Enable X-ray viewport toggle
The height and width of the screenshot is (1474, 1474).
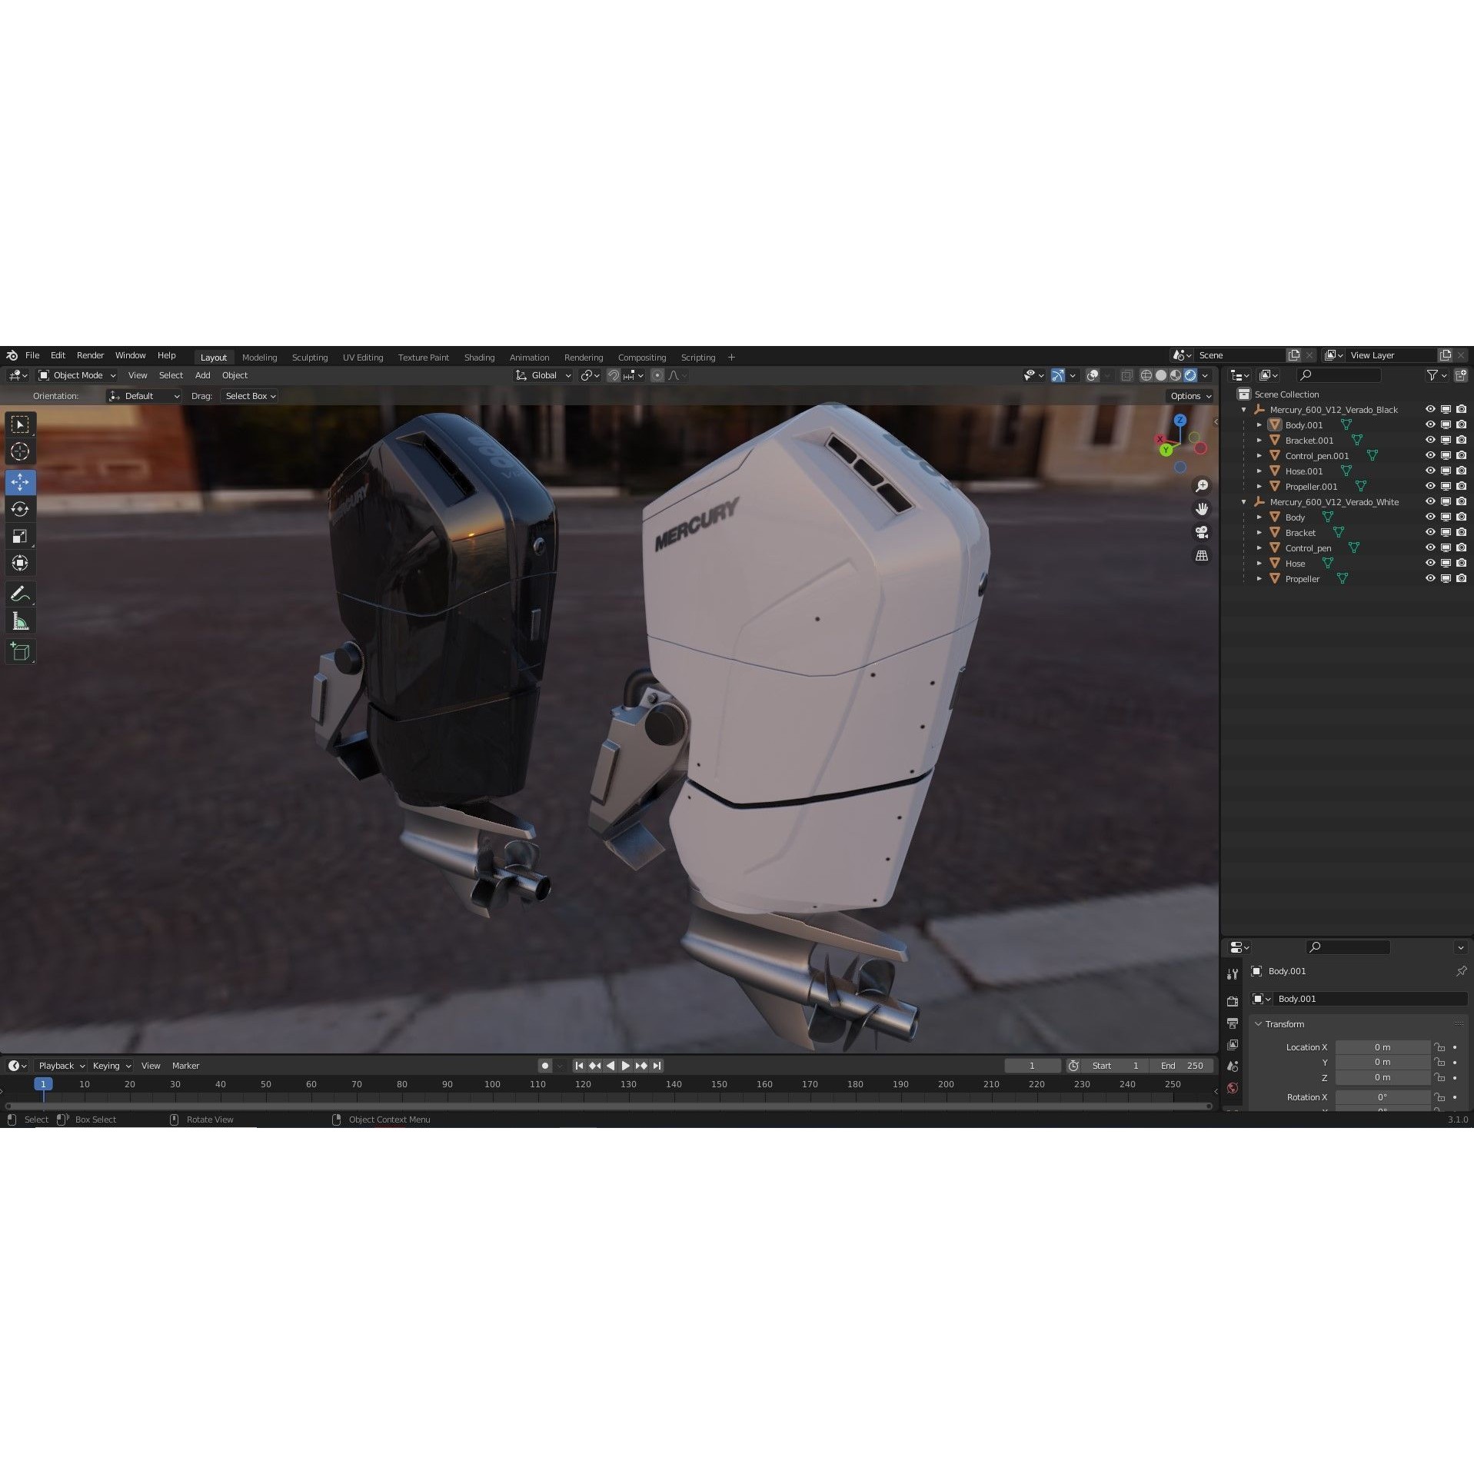pos(1126,375)
